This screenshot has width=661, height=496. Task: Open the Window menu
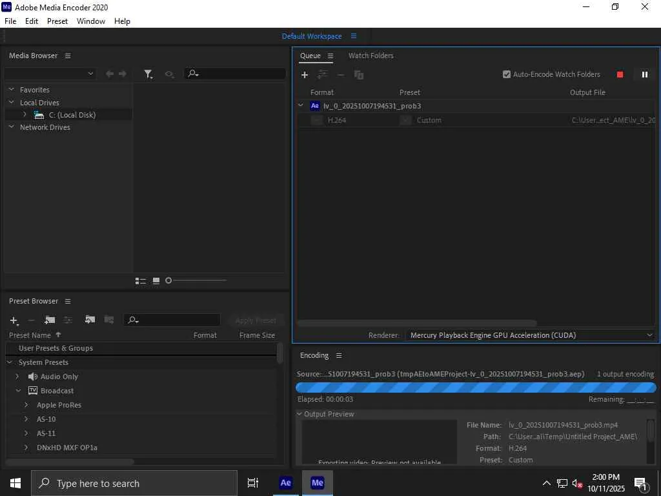[x=91, y=21]
